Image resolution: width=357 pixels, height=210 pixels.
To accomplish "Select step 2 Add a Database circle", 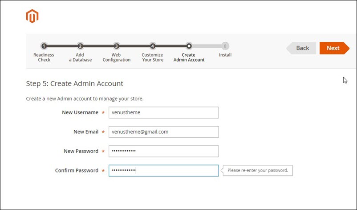I will pyautogui.click(x=80, y=45).
